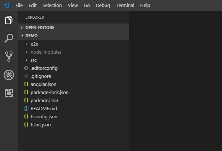Expand the e2e folder
Viewport: 222px width, 151px height.
(x=34, y=44)
